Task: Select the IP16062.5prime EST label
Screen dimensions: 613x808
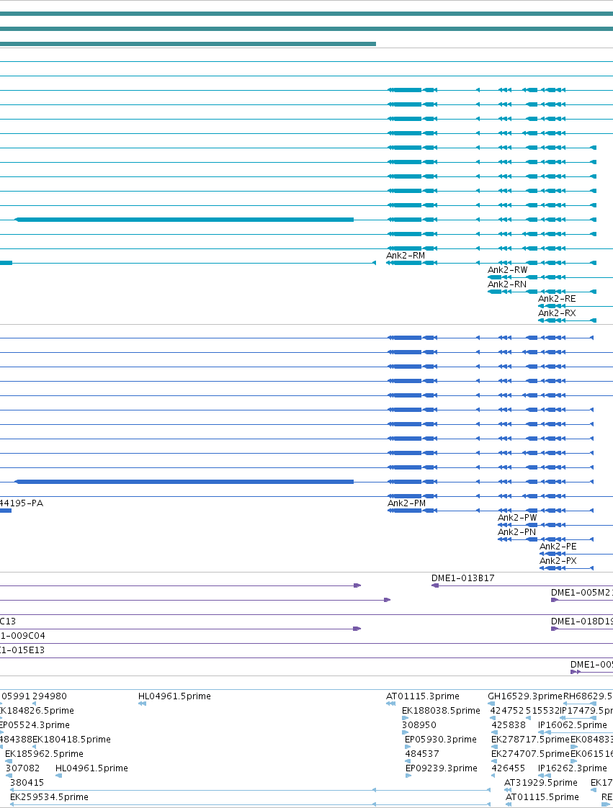Action: pyautogui.click(x=572, y=726)
